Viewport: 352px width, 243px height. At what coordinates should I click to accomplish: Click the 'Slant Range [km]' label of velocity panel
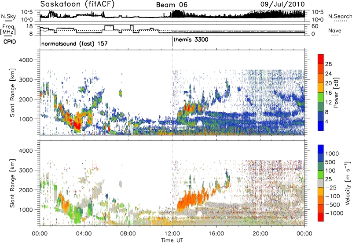[12, 183]
